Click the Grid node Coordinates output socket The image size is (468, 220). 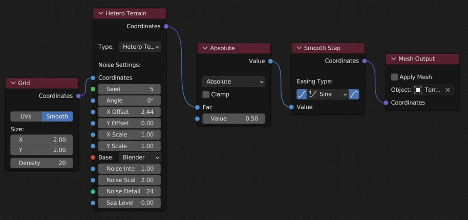pyautogui.click(x=78, y=96)
